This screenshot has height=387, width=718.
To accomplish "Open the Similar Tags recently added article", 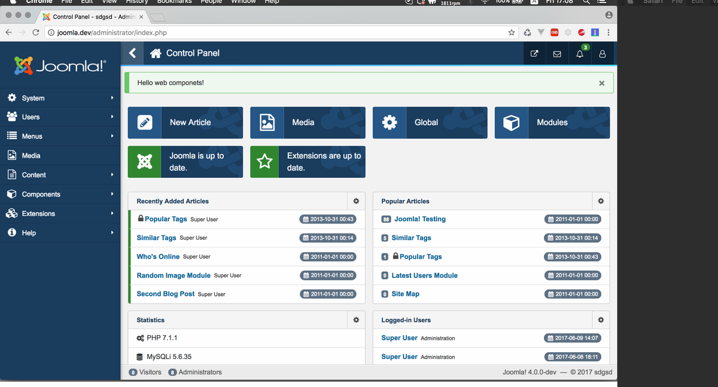I will 156,238.
